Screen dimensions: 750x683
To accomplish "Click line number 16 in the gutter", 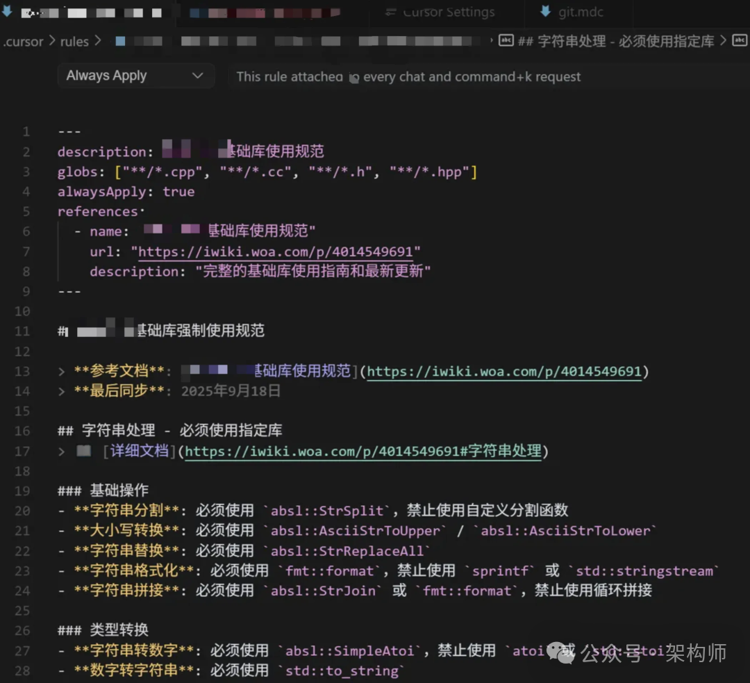I will (22, 431).
